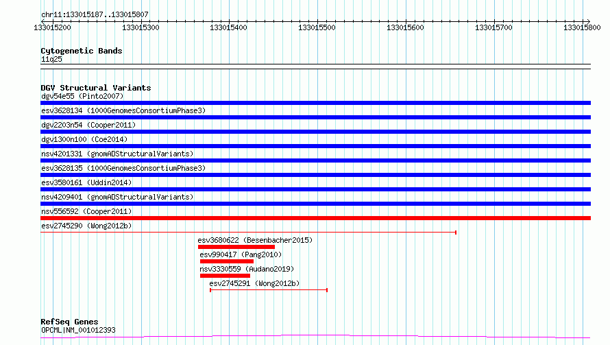Click the red bar under nsv556592
Viewport: 610px width, 345px height.
point(315,218)
